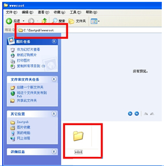Screen dimensions: 164x166
Task: Click 作为幻灯片查看 link
Action: pos(28,50)
